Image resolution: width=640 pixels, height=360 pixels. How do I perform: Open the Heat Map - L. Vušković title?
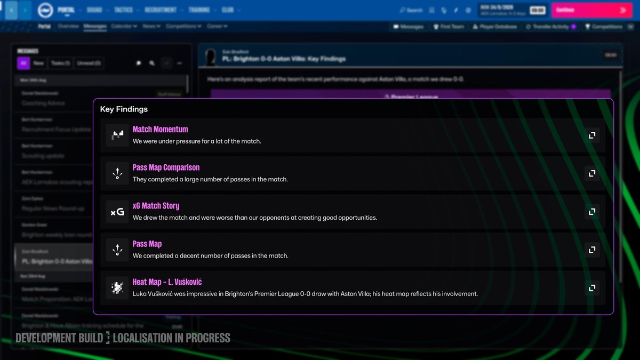click(167, 282)
